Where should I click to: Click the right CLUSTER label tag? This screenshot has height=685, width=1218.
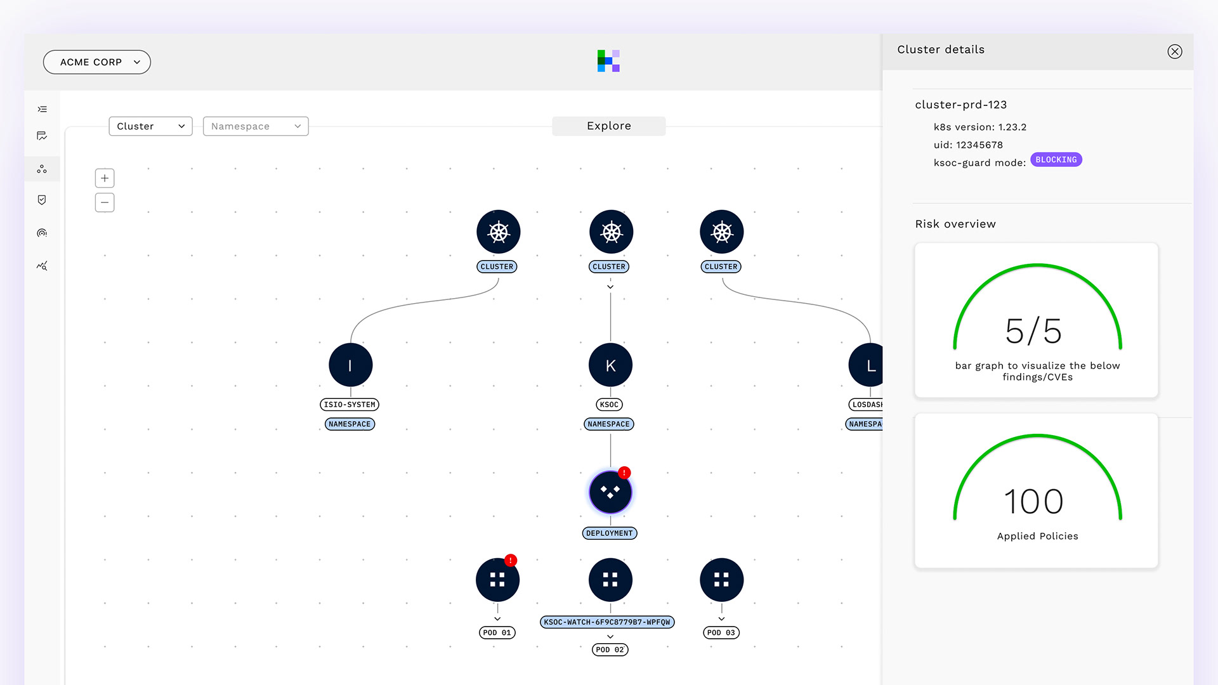(x=721, y=267)
